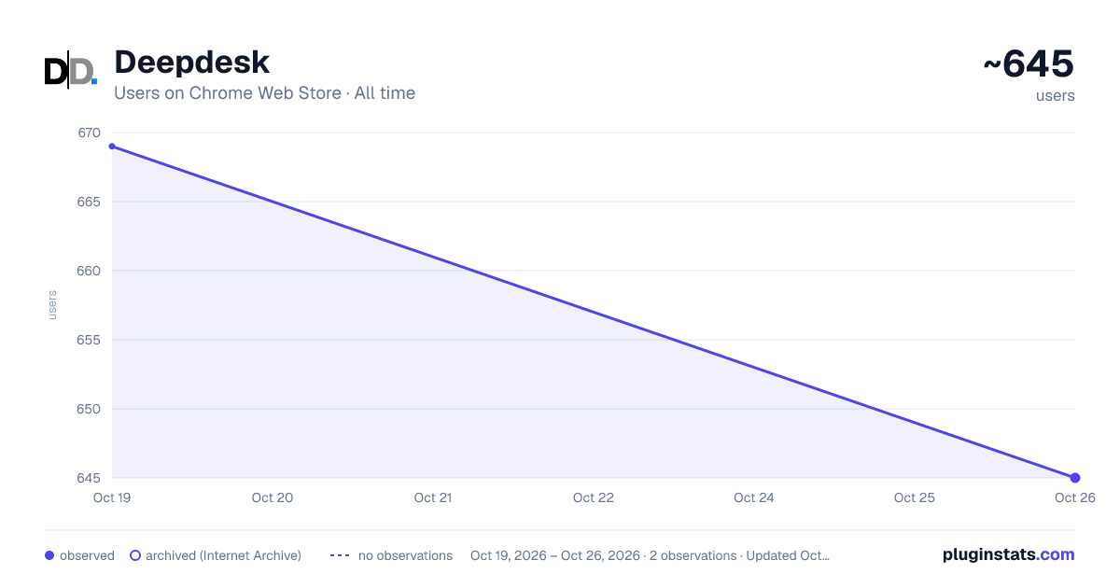Viewport: 1120px width, 588px height.
Task: Click the 660 y-axis label
Action: pyautogui.click(x=89, y=271)
